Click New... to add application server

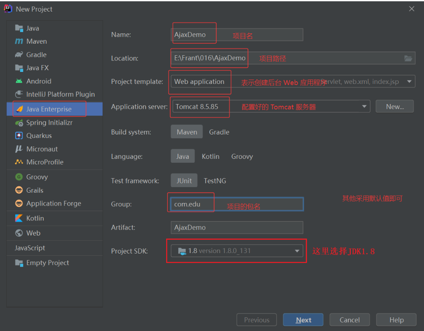[395, 107]
